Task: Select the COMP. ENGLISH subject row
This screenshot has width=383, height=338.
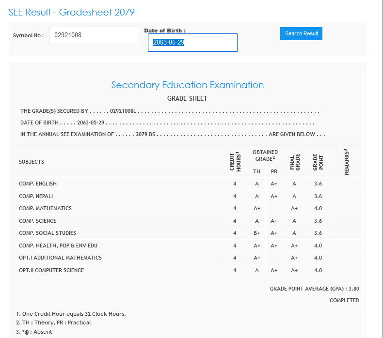Action: (x=38, y=184)
